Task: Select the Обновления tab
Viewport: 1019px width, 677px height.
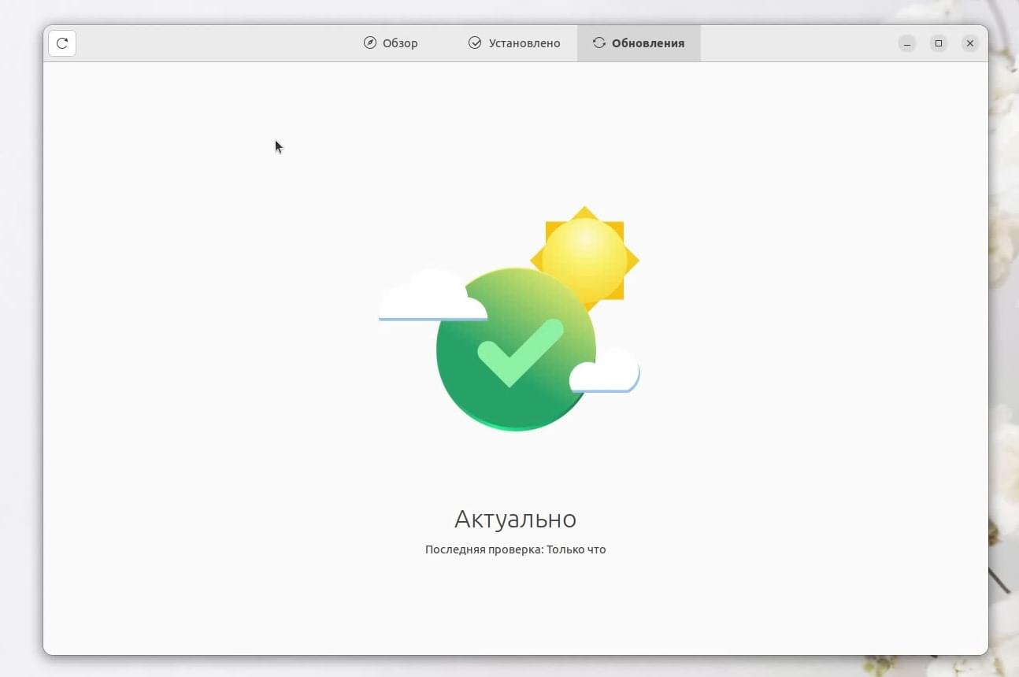Action: 639,43
